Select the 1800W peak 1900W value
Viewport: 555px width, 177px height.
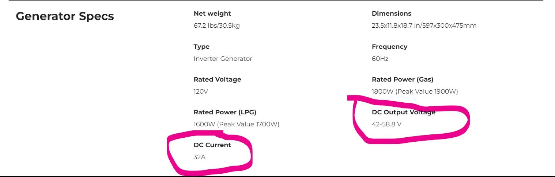pyautogui.click(x=415, y=91)
